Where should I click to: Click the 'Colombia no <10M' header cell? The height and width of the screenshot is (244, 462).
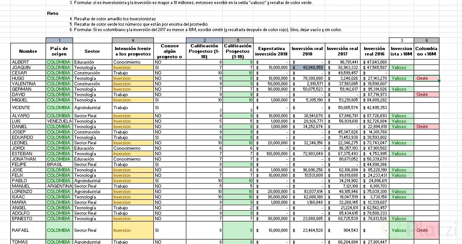coord(426,51)
